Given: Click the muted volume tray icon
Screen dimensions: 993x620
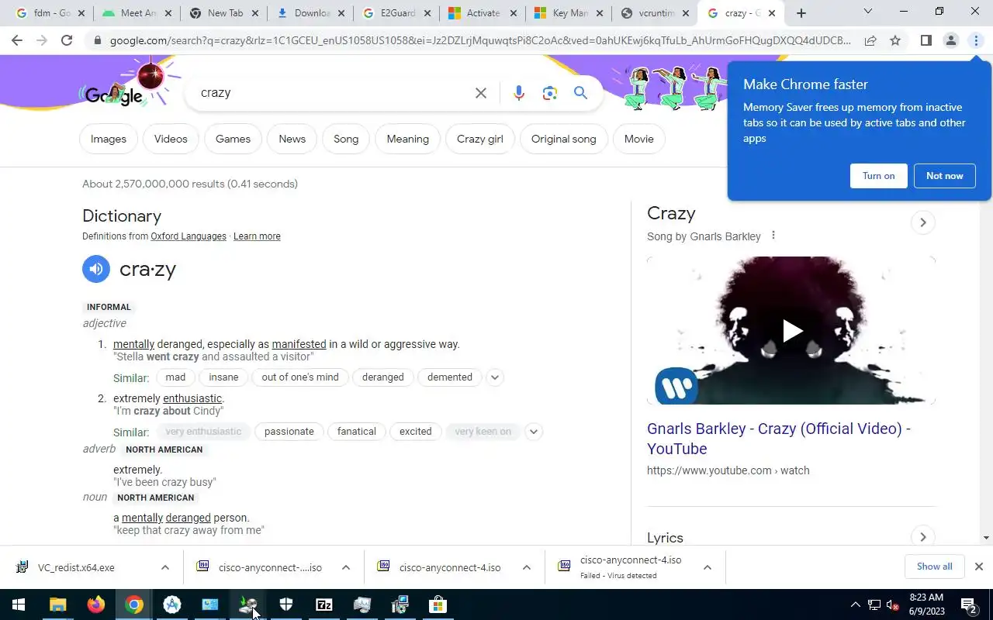Looking at the screenshot, I should tap(891, 604).
